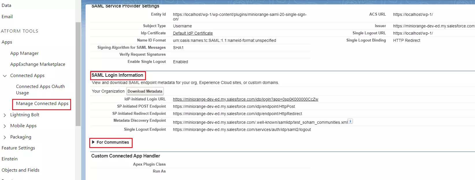Open Feature Settings in the sidebar
This screenshot has width=475, height=180.
(x=18, y=148)
